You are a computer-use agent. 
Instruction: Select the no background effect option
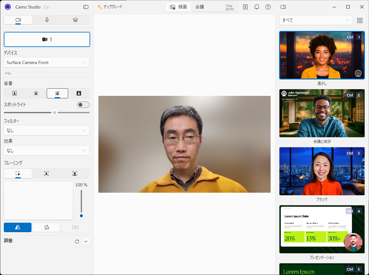(15, 93)
